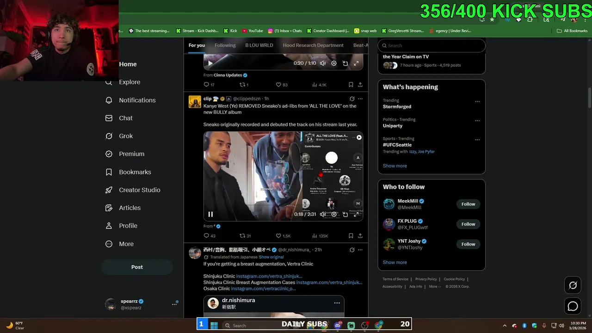
Task: Repost the clippedszn post with 31 reposts
Action: pos(245,236)
